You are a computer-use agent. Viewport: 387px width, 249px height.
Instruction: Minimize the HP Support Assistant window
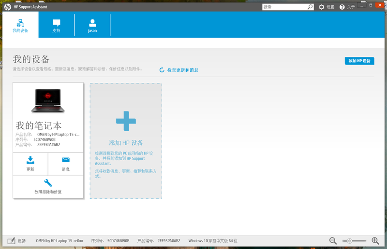click(362, 5)
